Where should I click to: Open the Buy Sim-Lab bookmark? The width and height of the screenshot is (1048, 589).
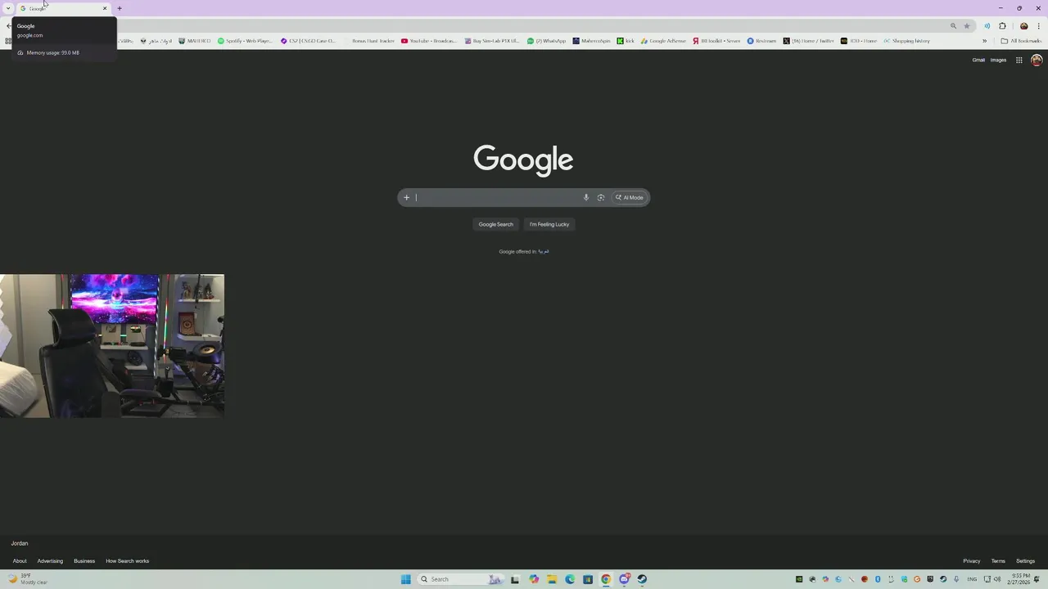point(492,41)
